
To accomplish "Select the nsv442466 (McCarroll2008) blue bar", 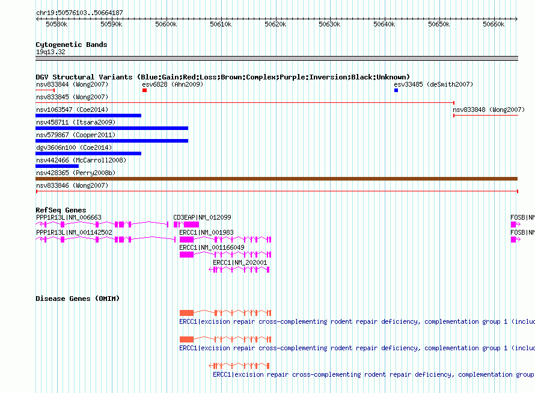I will [x=57, y=166].
